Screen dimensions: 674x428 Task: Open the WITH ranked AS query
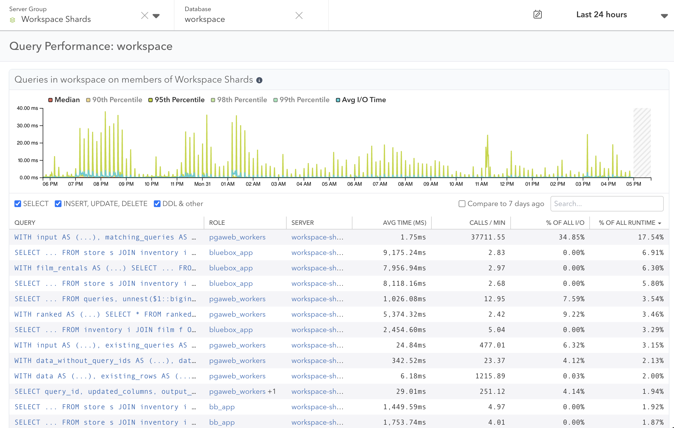click(105, 314)
